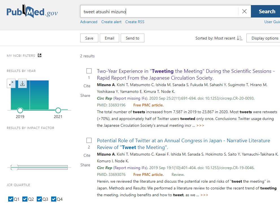This screenshot has height=203, width=280.
Task: Click 'Sorted by: Most recent' text
Action: coord(215,38)
